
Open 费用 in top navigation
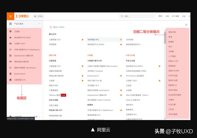160,16
